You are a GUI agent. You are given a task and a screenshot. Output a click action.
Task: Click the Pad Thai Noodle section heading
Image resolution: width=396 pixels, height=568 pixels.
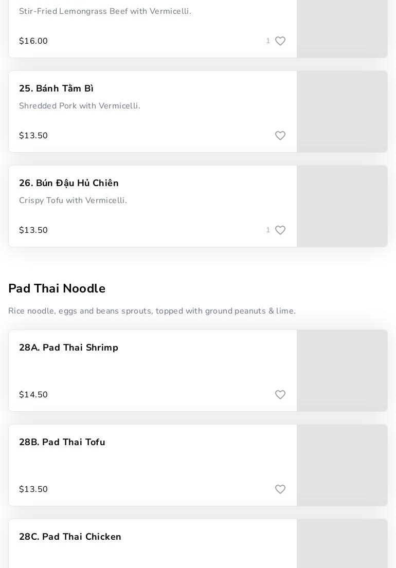57,288
